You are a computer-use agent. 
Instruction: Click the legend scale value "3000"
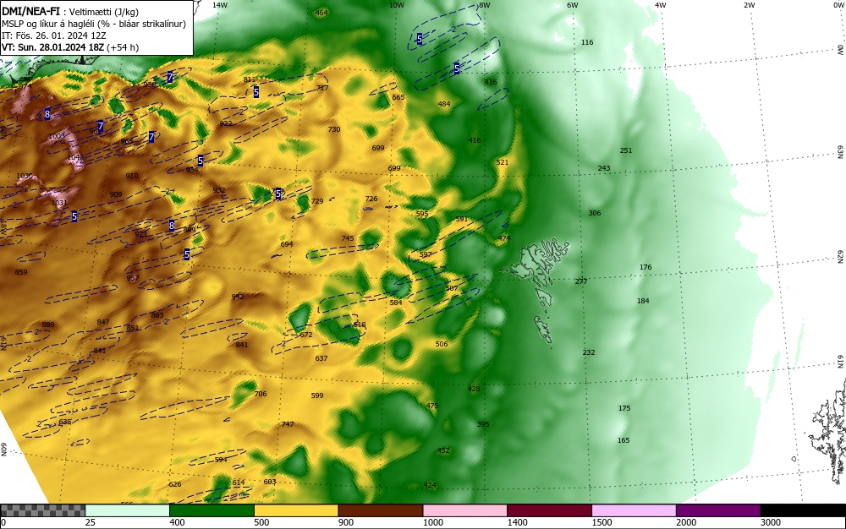tap(771, 522)
